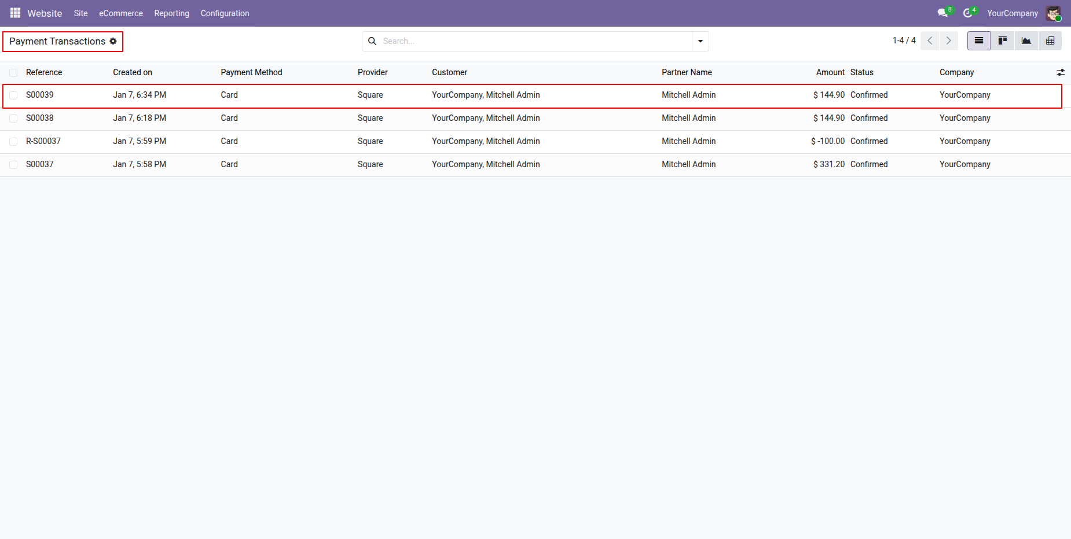This screenshot has height=539, width=1071.
Task: Open optional columns adjustment icon
Action: point(1061,72)
